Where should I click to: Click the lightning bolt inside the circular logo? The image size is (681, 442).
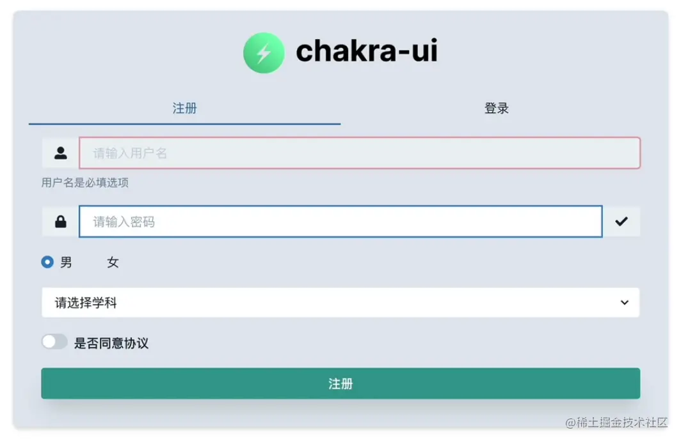264,52
